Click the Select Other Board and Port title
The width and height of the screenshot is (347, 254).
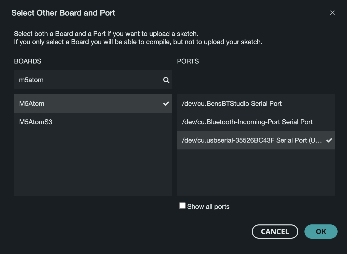pyautogui.click(x=63, y=13)
